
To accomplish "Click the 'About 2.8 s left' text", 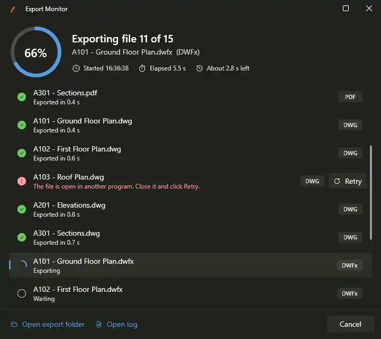I will (x=228, y=68).
